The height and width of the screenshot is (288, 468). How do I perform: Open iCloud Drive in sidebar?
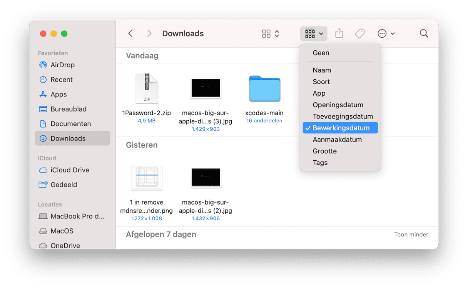70,170
